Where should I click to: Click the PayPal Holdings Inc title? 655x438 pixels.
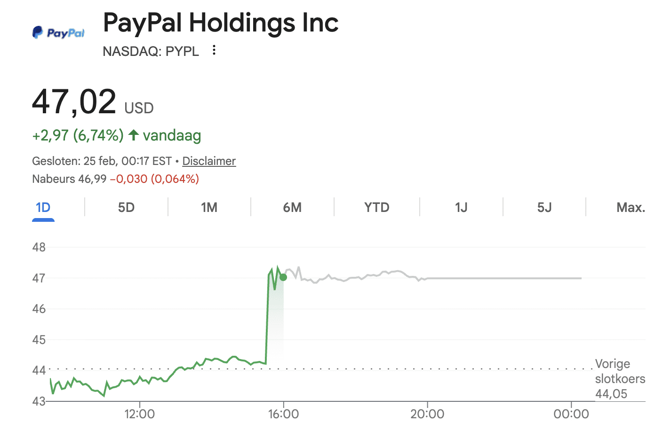pos(221,23)
